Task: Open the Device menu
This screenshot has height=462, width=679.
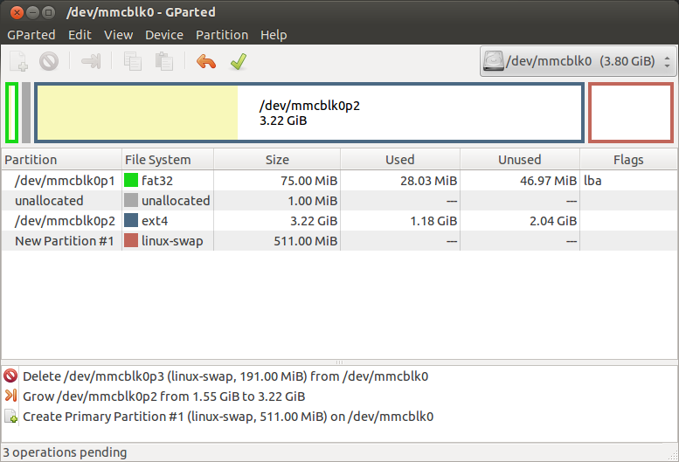Action: point(164,35)
